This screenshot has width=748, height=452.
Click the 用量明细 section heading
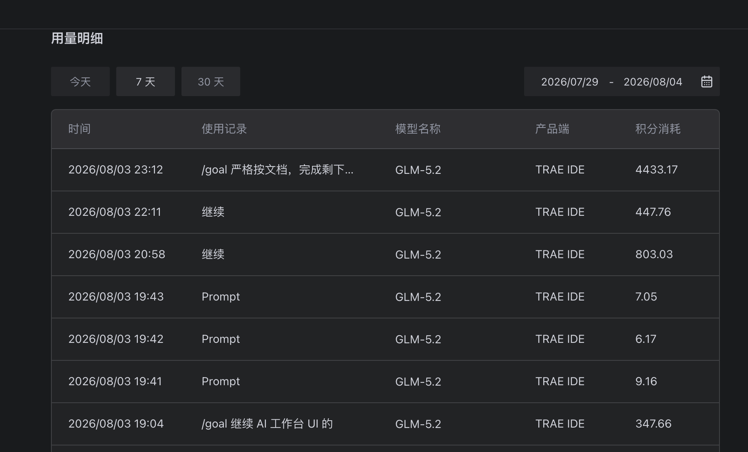pyautogui.click(x=77, y=38)
